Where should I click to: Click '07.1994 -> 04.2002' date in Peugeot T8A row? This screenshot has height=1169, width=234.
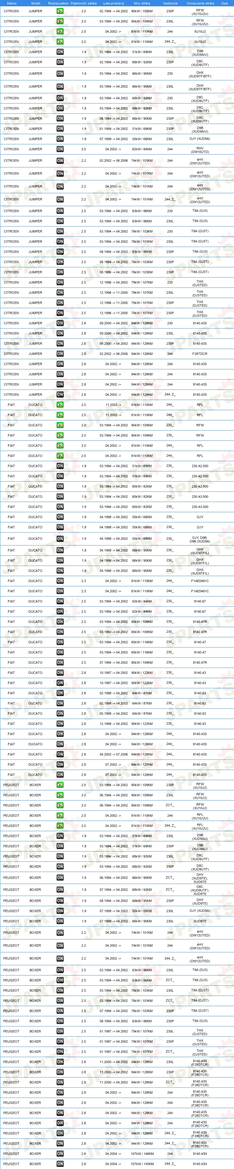coord(114,1011)
